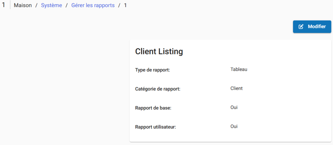
Task: Click the Client category value
Action: coord(236,88)
